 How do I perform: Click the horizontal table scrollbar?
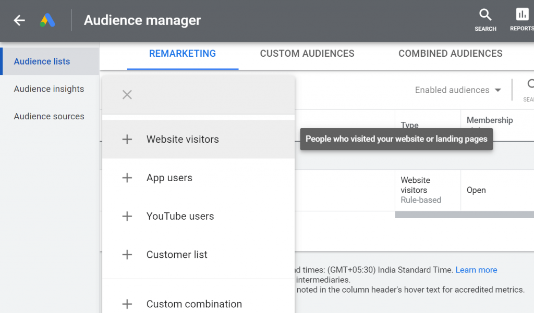coord(465,215)
